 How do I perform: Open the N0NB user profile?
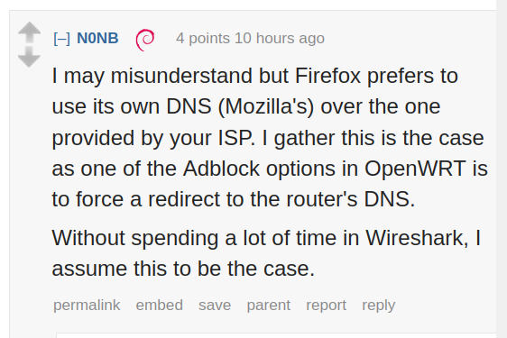tap(97, 39)
